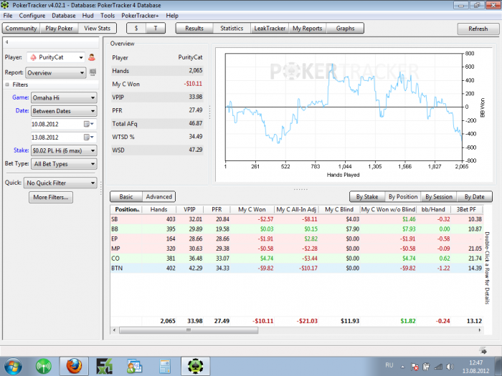Image resolution: width=502 pixels, height=376 pixels.
Task: Open the Date dropdown Between Dates
Action: (64, 111)
